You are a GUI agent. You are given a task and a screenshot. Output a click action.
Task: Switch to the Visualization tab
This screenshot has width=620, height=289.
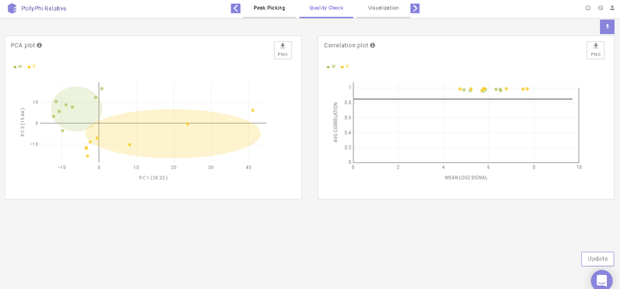tap(383, 9)
